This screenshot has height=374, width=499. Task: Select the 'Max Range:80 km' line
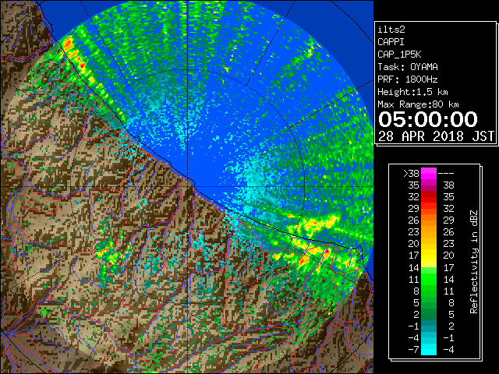(418, 104)
